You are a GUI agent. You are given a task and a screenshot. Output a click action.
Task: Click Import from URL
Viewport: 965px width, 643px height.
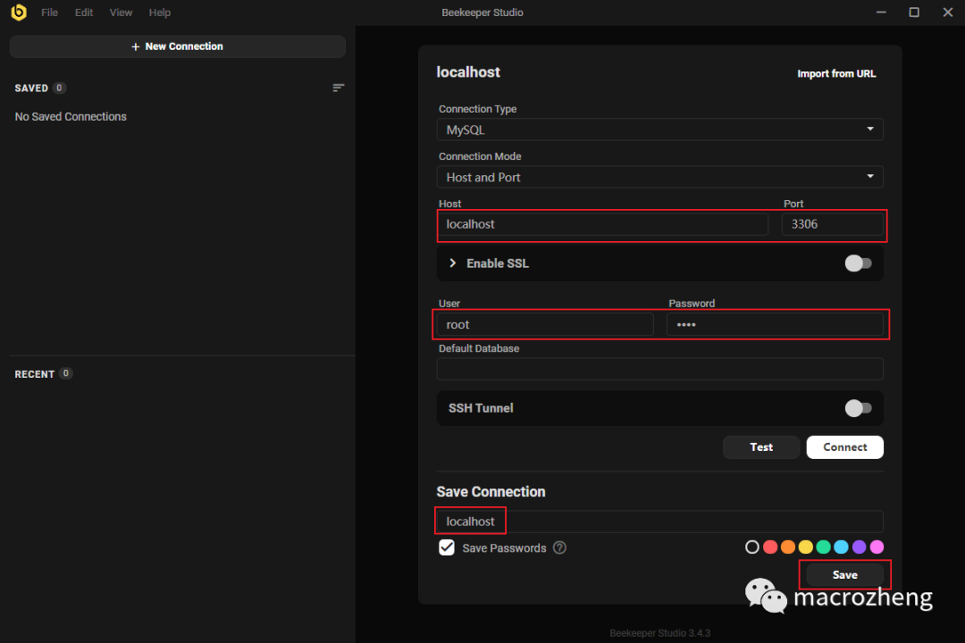click(836, 74)
